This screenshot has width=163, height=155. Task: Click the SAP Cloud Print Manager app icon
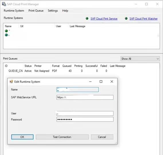tap(4, 4)
